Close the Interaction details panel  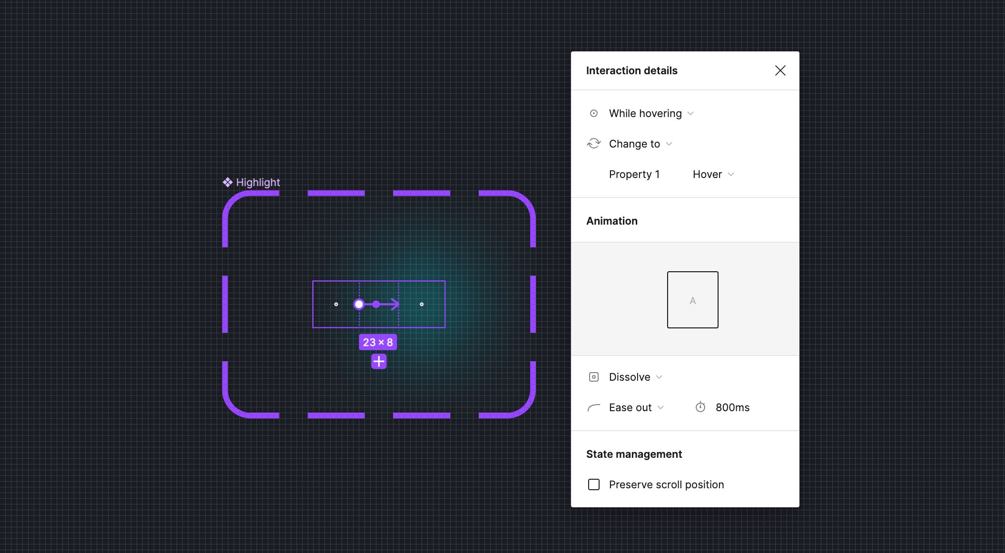[x=780, y=70]
